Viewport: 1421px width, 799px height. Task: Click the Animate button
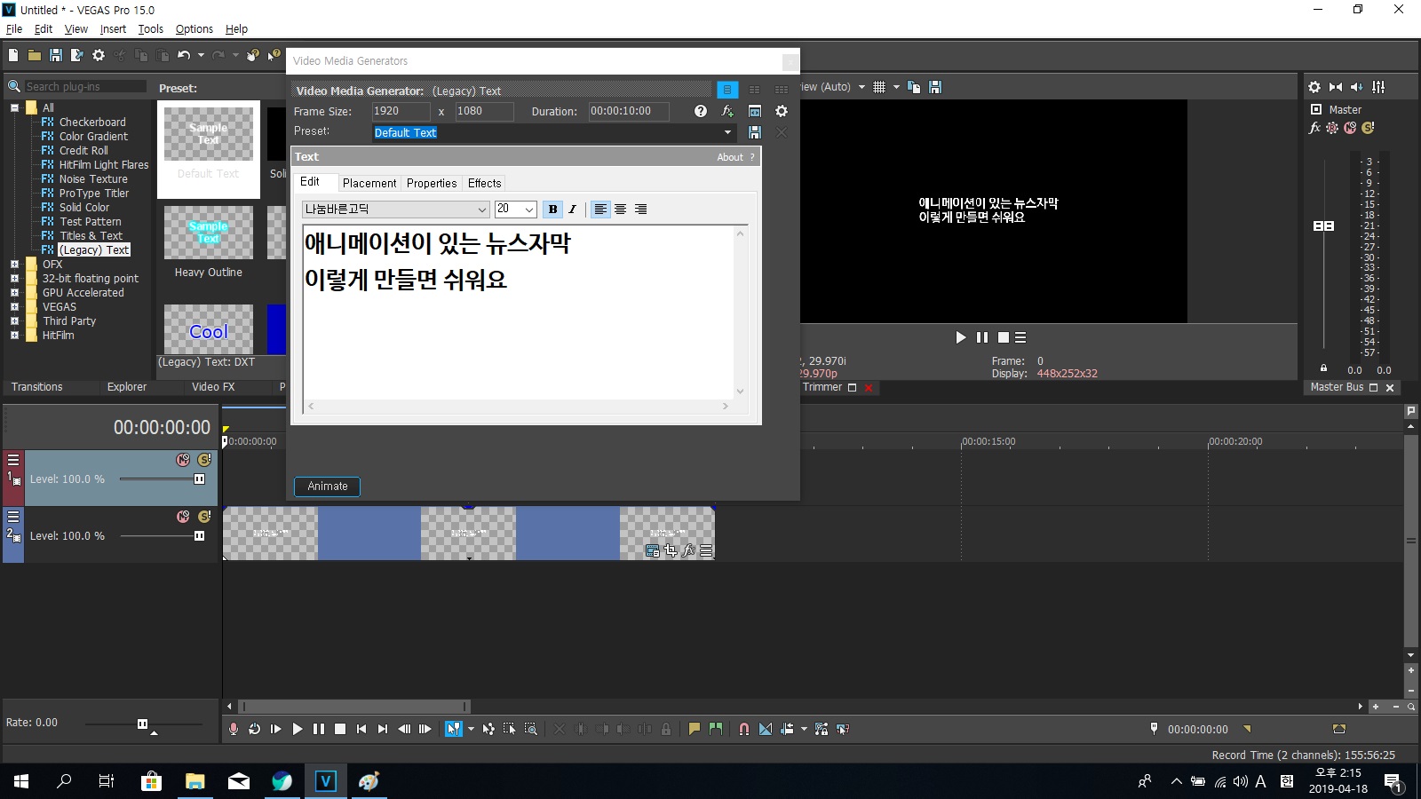328,487
